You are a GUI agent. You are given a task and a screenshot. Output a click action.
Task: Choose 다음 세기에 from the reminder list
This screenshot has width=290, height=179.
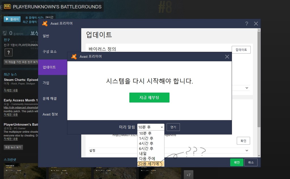pyautogui.click(x=151, y=164)
